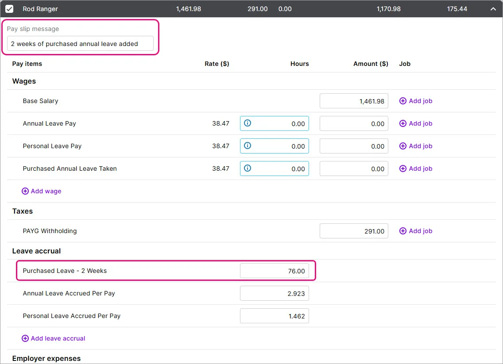Screen dimensions: 503x364
Task: Click the info icon on Purchased Annual Leave Taken
Action: (x=248, y=169)
